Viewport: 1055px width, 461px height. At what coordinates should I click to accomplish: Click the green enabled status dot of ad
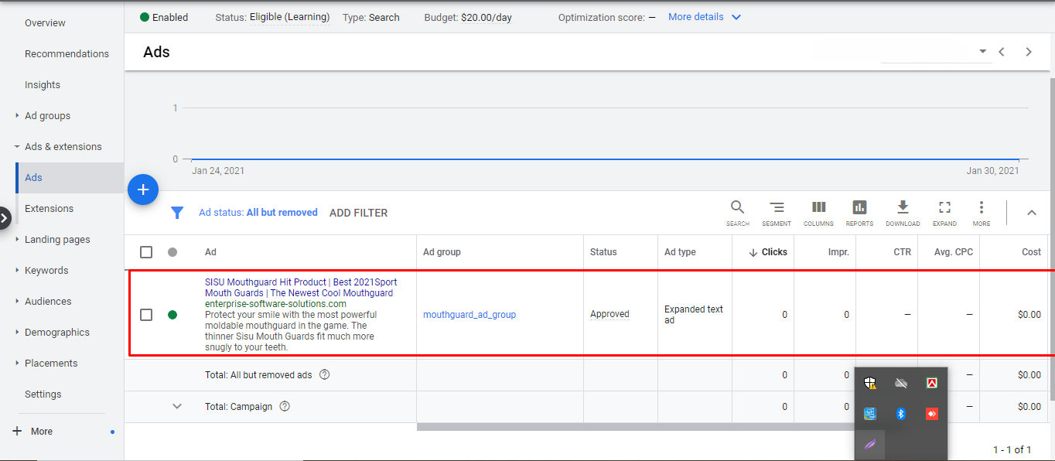pyautogui.click(x=172, y=315)
